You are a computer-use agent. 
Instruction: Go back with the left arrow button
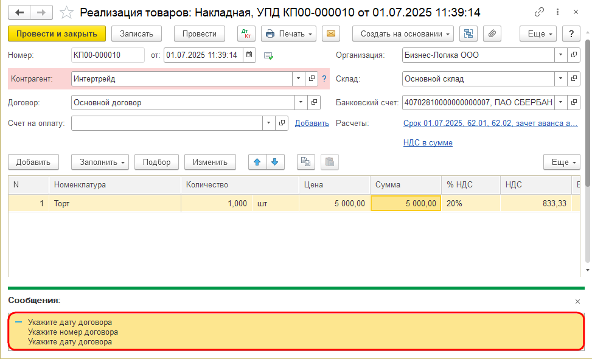[x=19, y=12]
